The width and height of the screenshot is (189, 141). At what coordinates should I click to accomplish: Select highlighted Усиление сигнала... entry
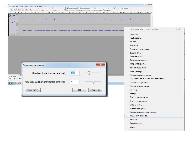[x=154, y=116]
